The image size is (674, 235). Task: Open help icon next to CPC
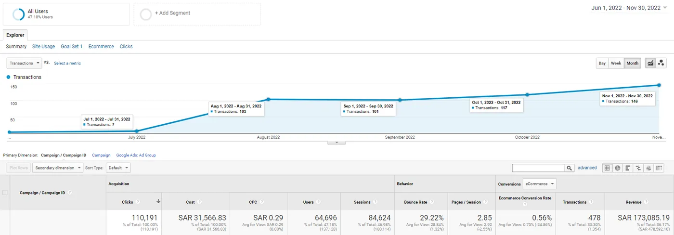(x=262, y=202)
